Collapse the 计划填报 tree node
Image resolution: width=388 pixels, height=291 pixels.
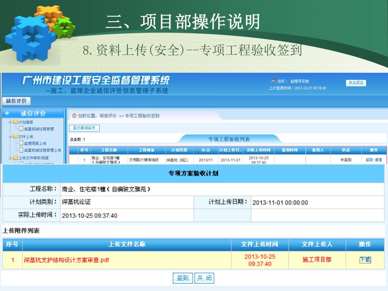[10, 122]
